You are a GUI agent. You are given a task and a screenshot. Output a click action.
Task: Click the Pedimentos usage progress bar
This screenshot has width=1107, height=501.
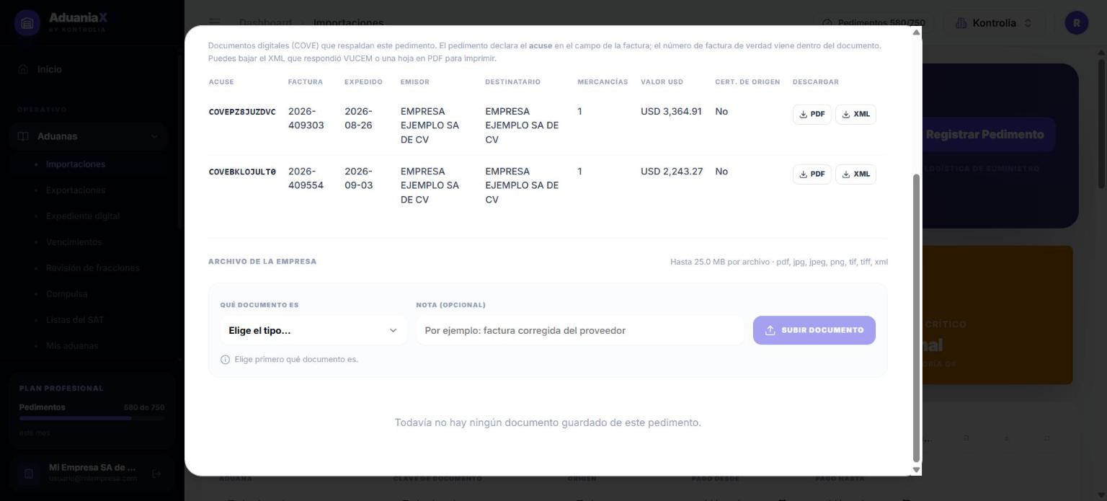[92, 418]
